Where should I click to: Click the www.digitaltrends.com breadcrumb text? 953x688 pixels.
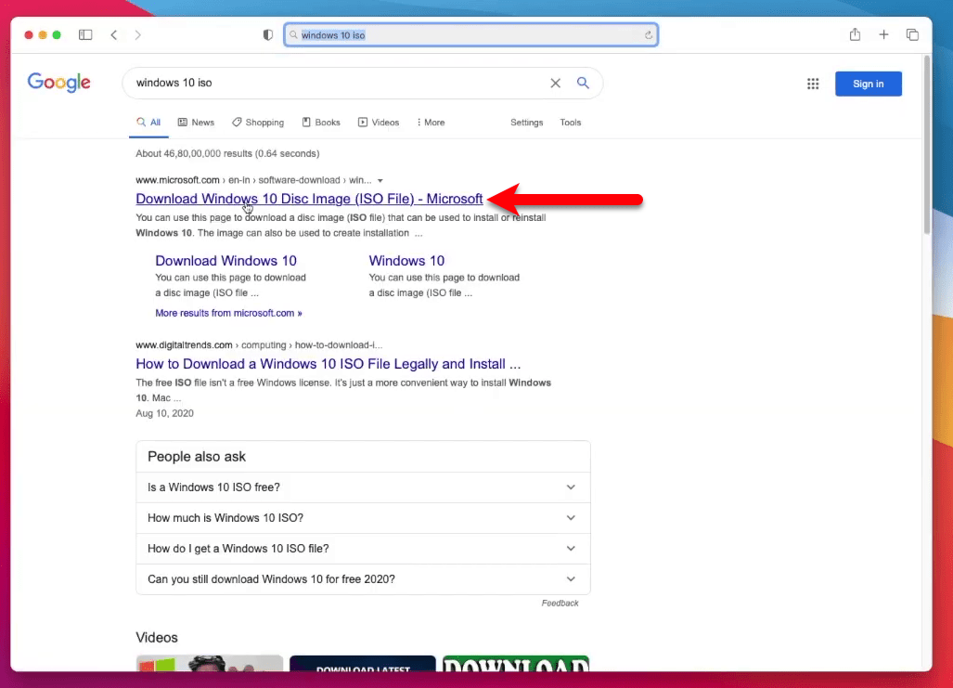click(184, 344)
